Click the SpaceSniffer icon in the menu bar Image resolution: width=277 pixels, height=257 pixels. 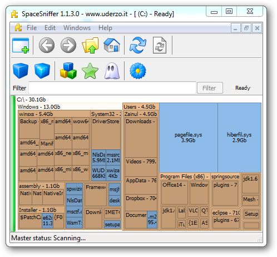[x=18, y=28]
